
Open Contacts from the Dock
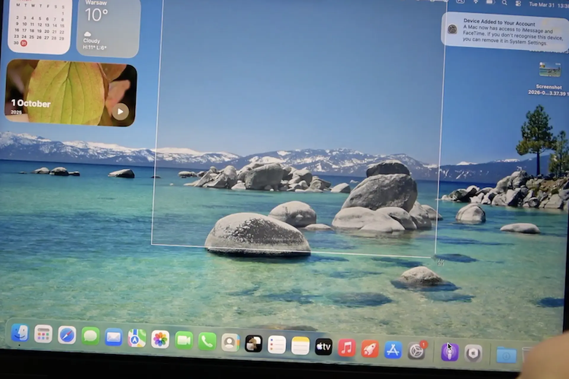230,343
